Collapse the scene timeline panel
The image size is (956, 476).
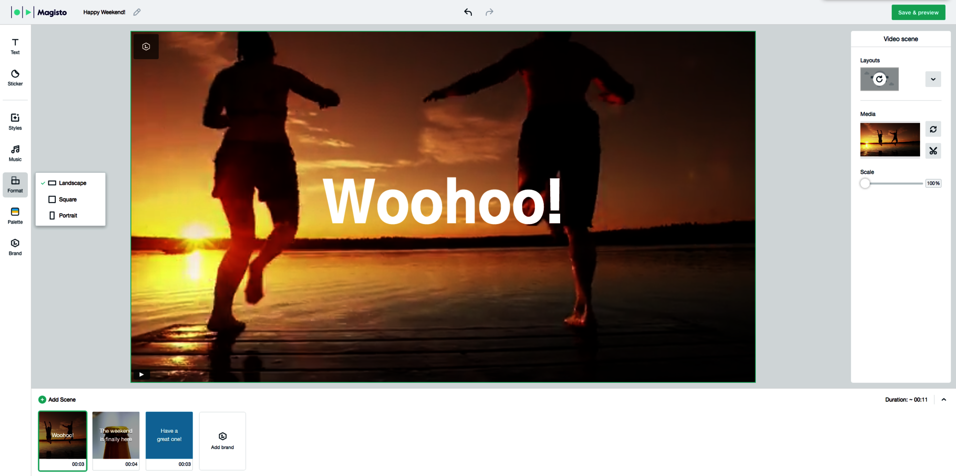click(x=944, y=400)
